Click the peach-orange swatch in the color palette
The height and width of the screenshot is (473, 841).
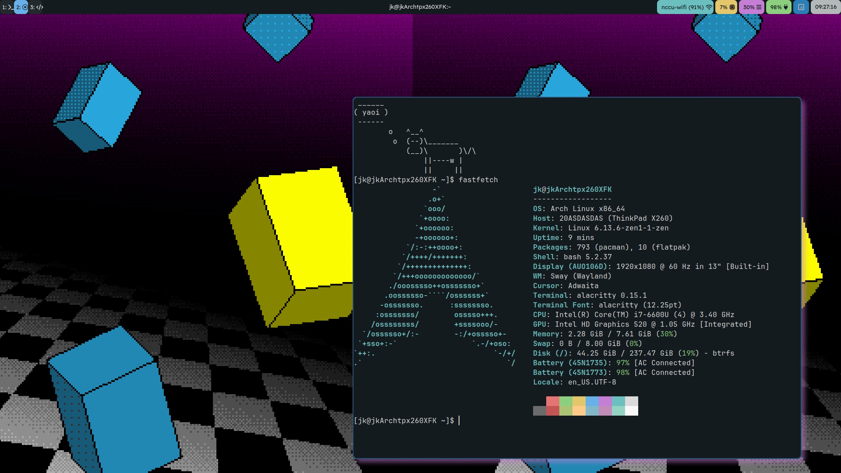[x=579, y=411]
